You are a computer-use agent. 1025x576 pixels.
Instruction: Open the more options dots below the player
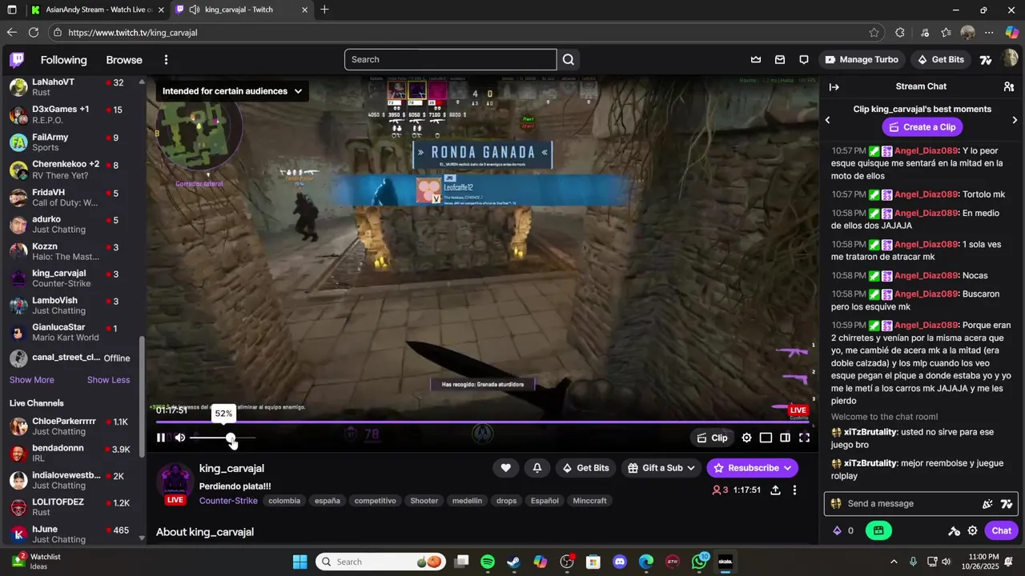click(794, 490)
